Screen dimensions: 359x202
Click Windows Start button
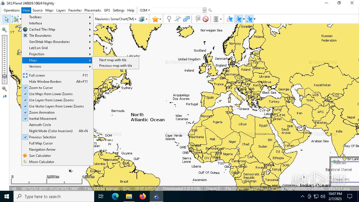click(x=7, y=196)
